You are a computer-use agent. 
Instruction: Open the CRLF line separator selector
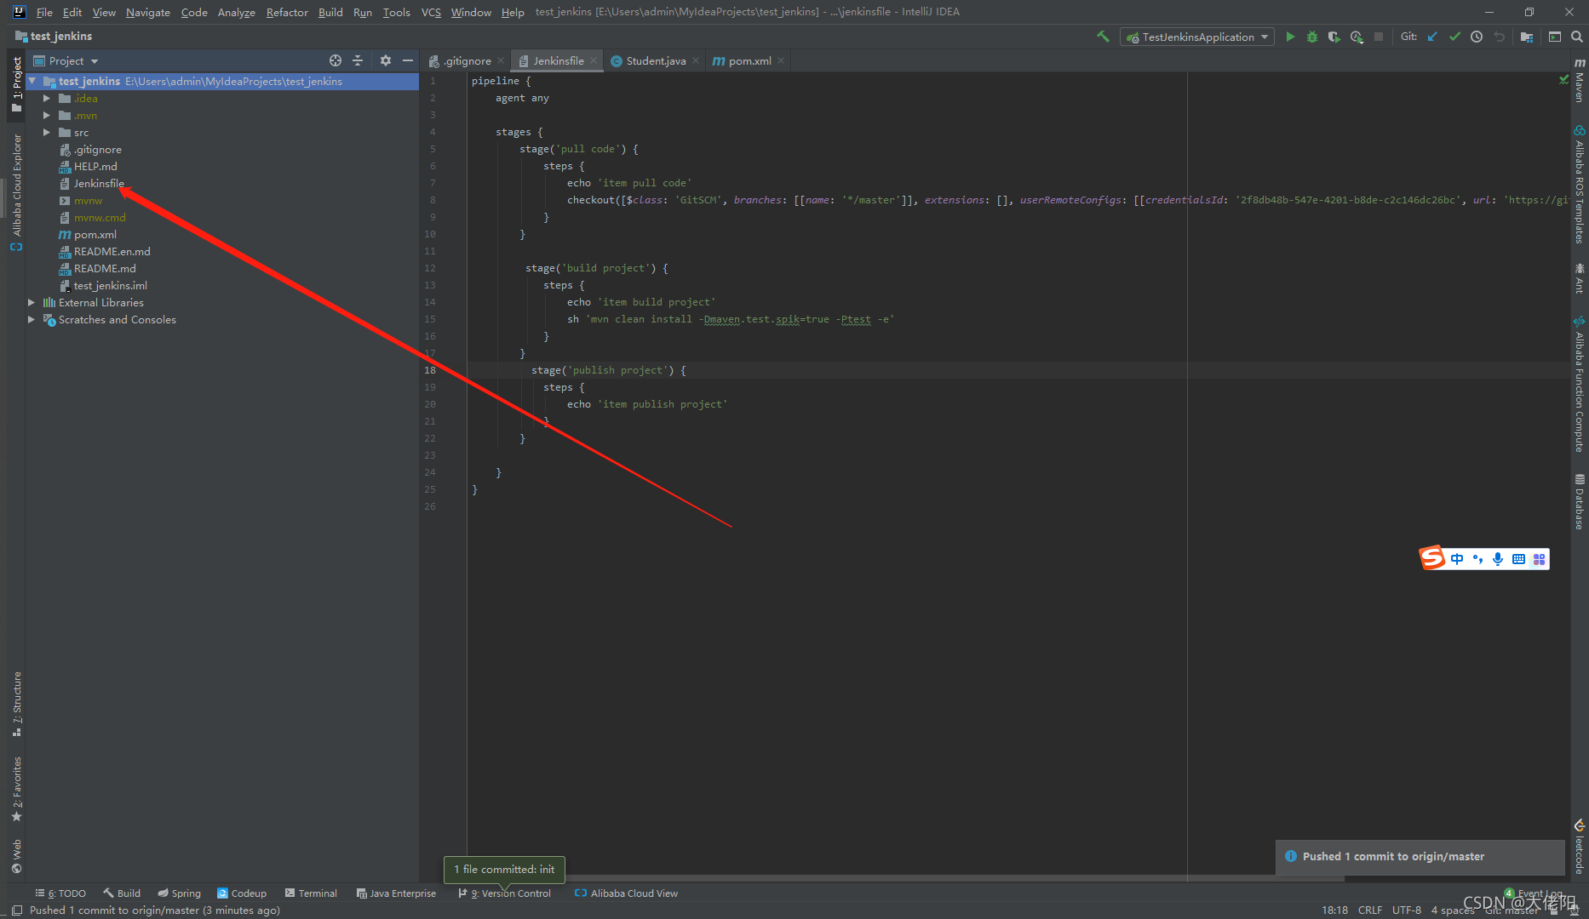(1370, 910)
